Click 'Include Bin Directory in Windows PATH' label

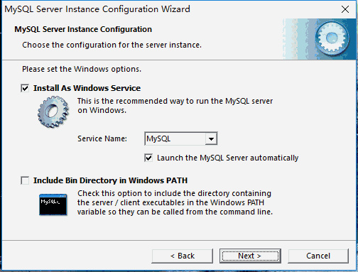tap(110, 180)
